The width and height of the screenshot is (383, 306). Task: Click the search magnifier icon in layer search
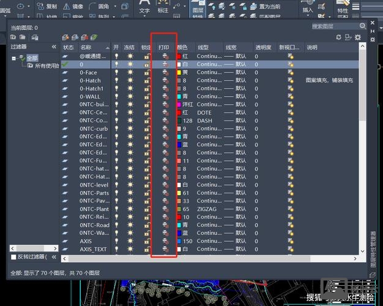(363, 26)
